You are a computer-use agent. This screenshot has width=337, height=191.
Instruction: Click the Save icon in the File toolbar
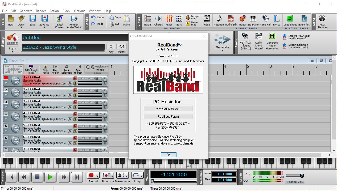(32, 19)
